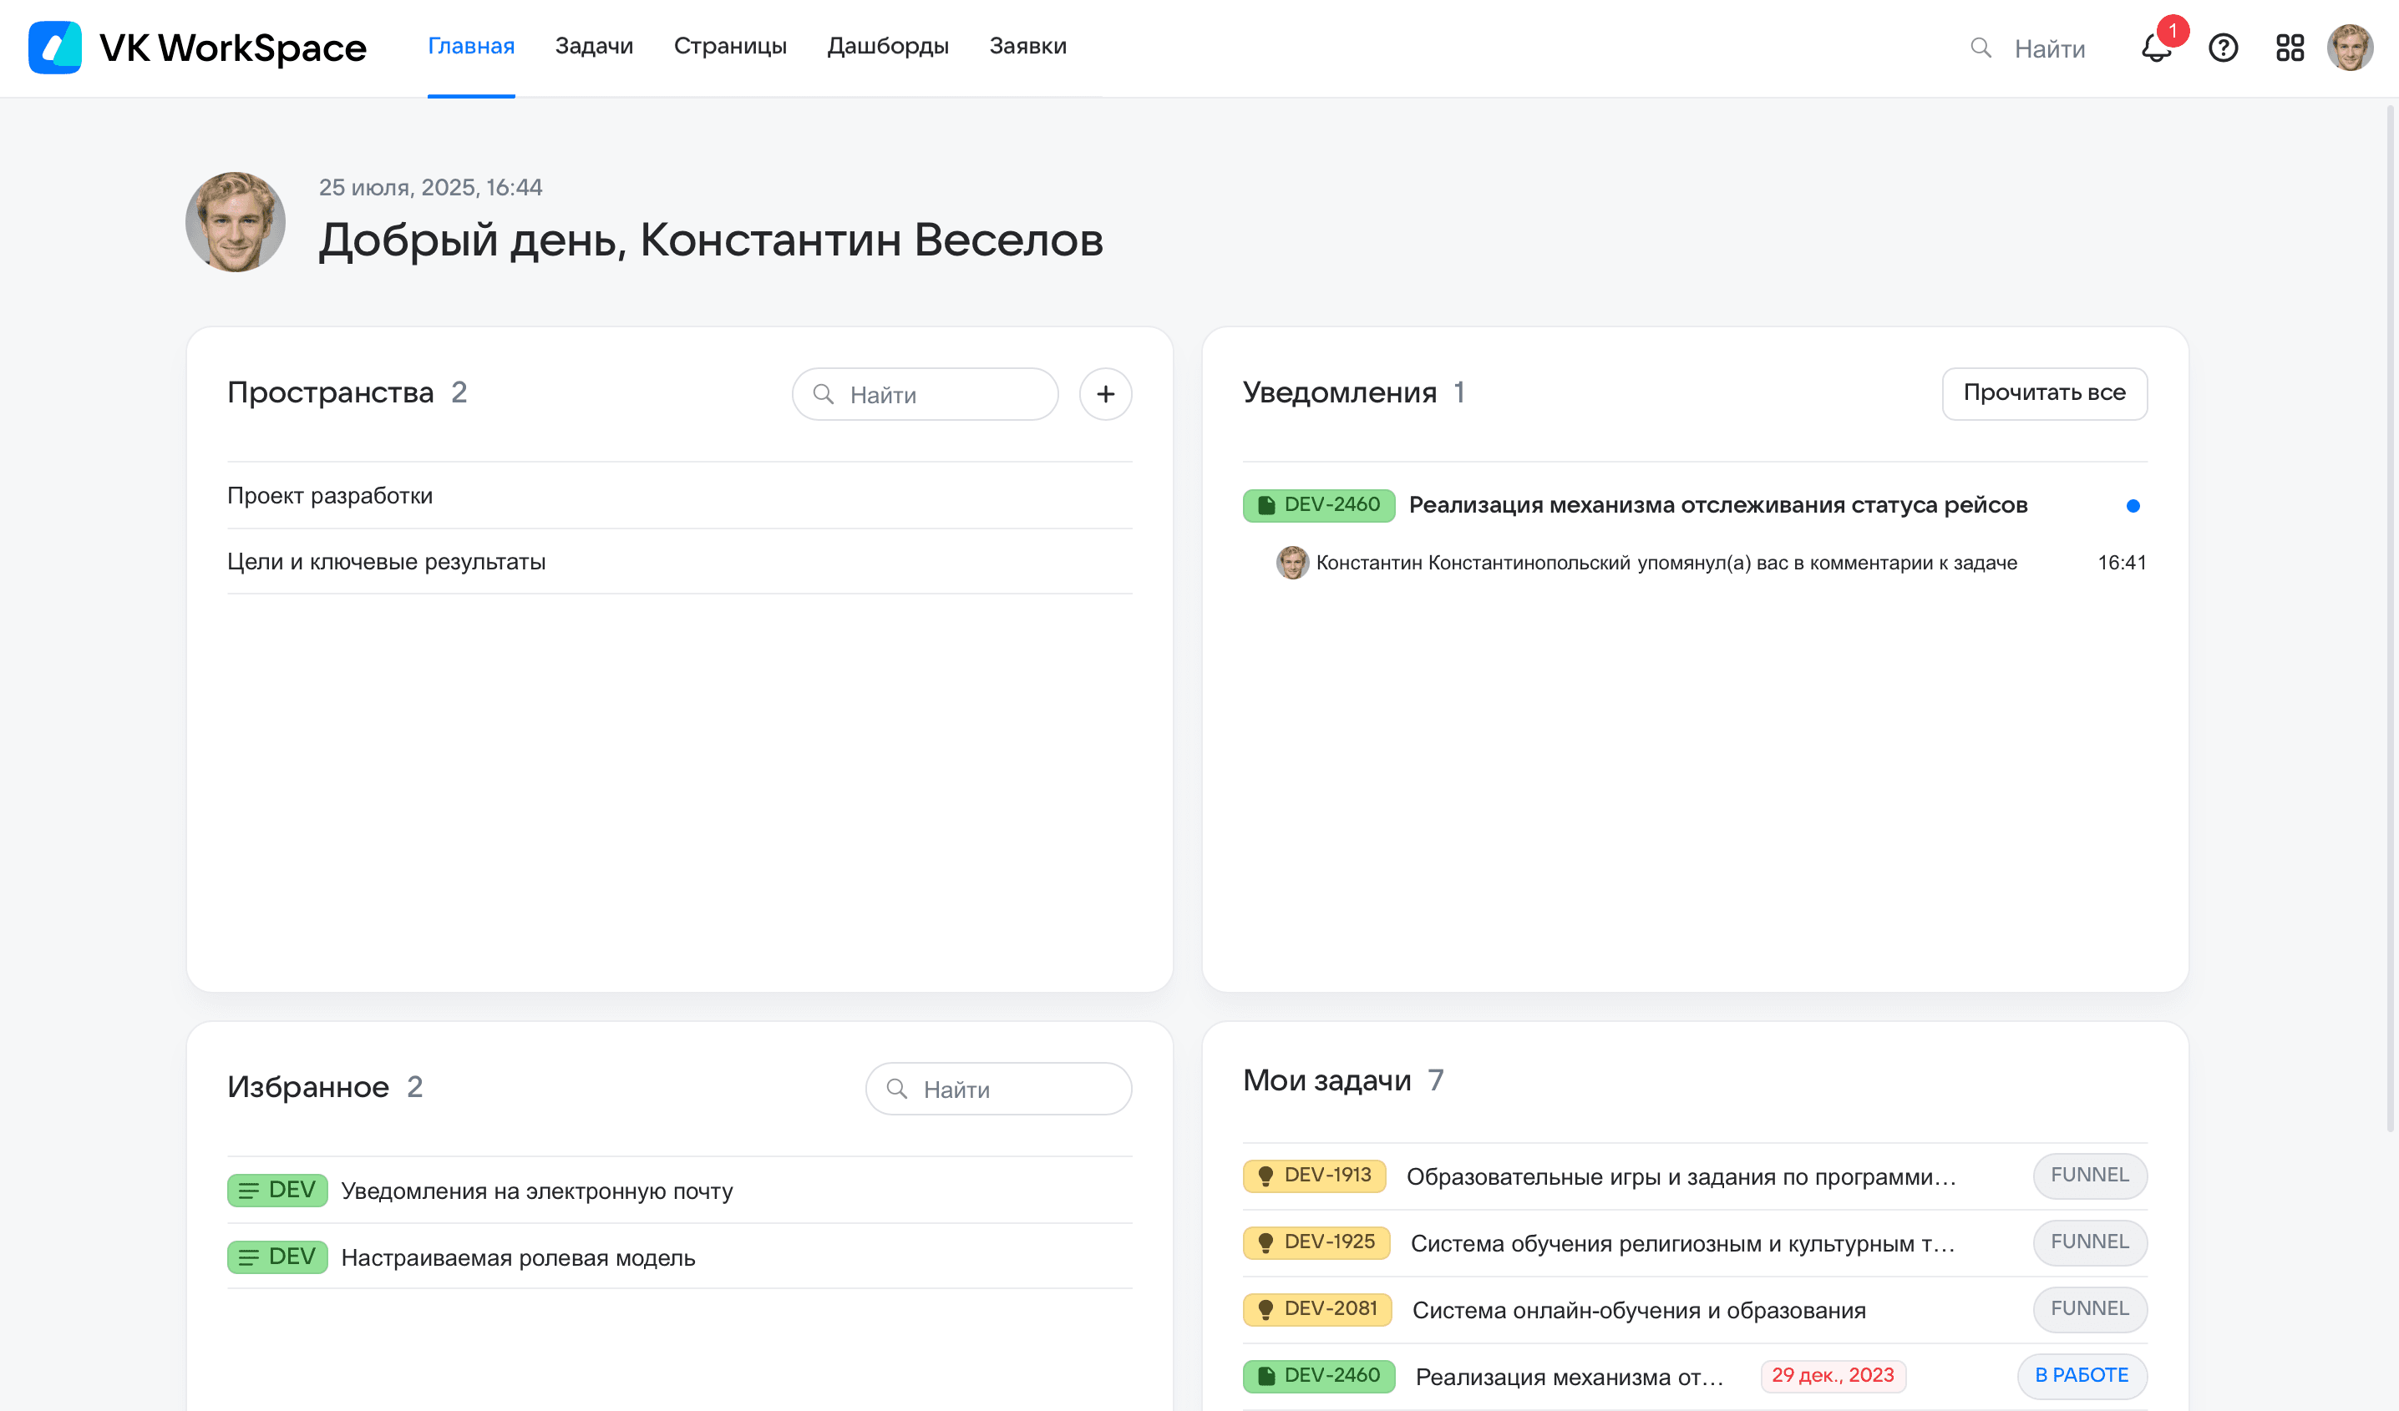
Task: Click the plus icon to add space
Action: 1105,394
